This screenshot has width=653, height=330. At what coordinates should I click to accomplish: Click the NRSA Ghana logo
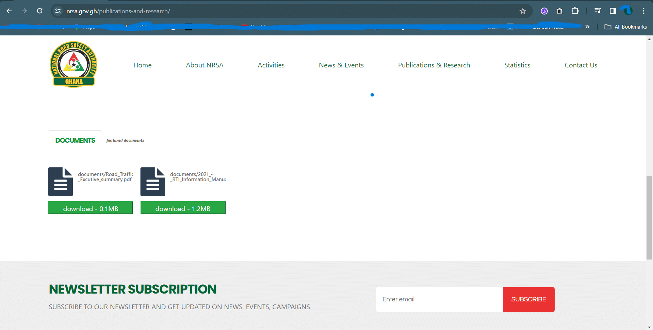[x=74, y=65]
